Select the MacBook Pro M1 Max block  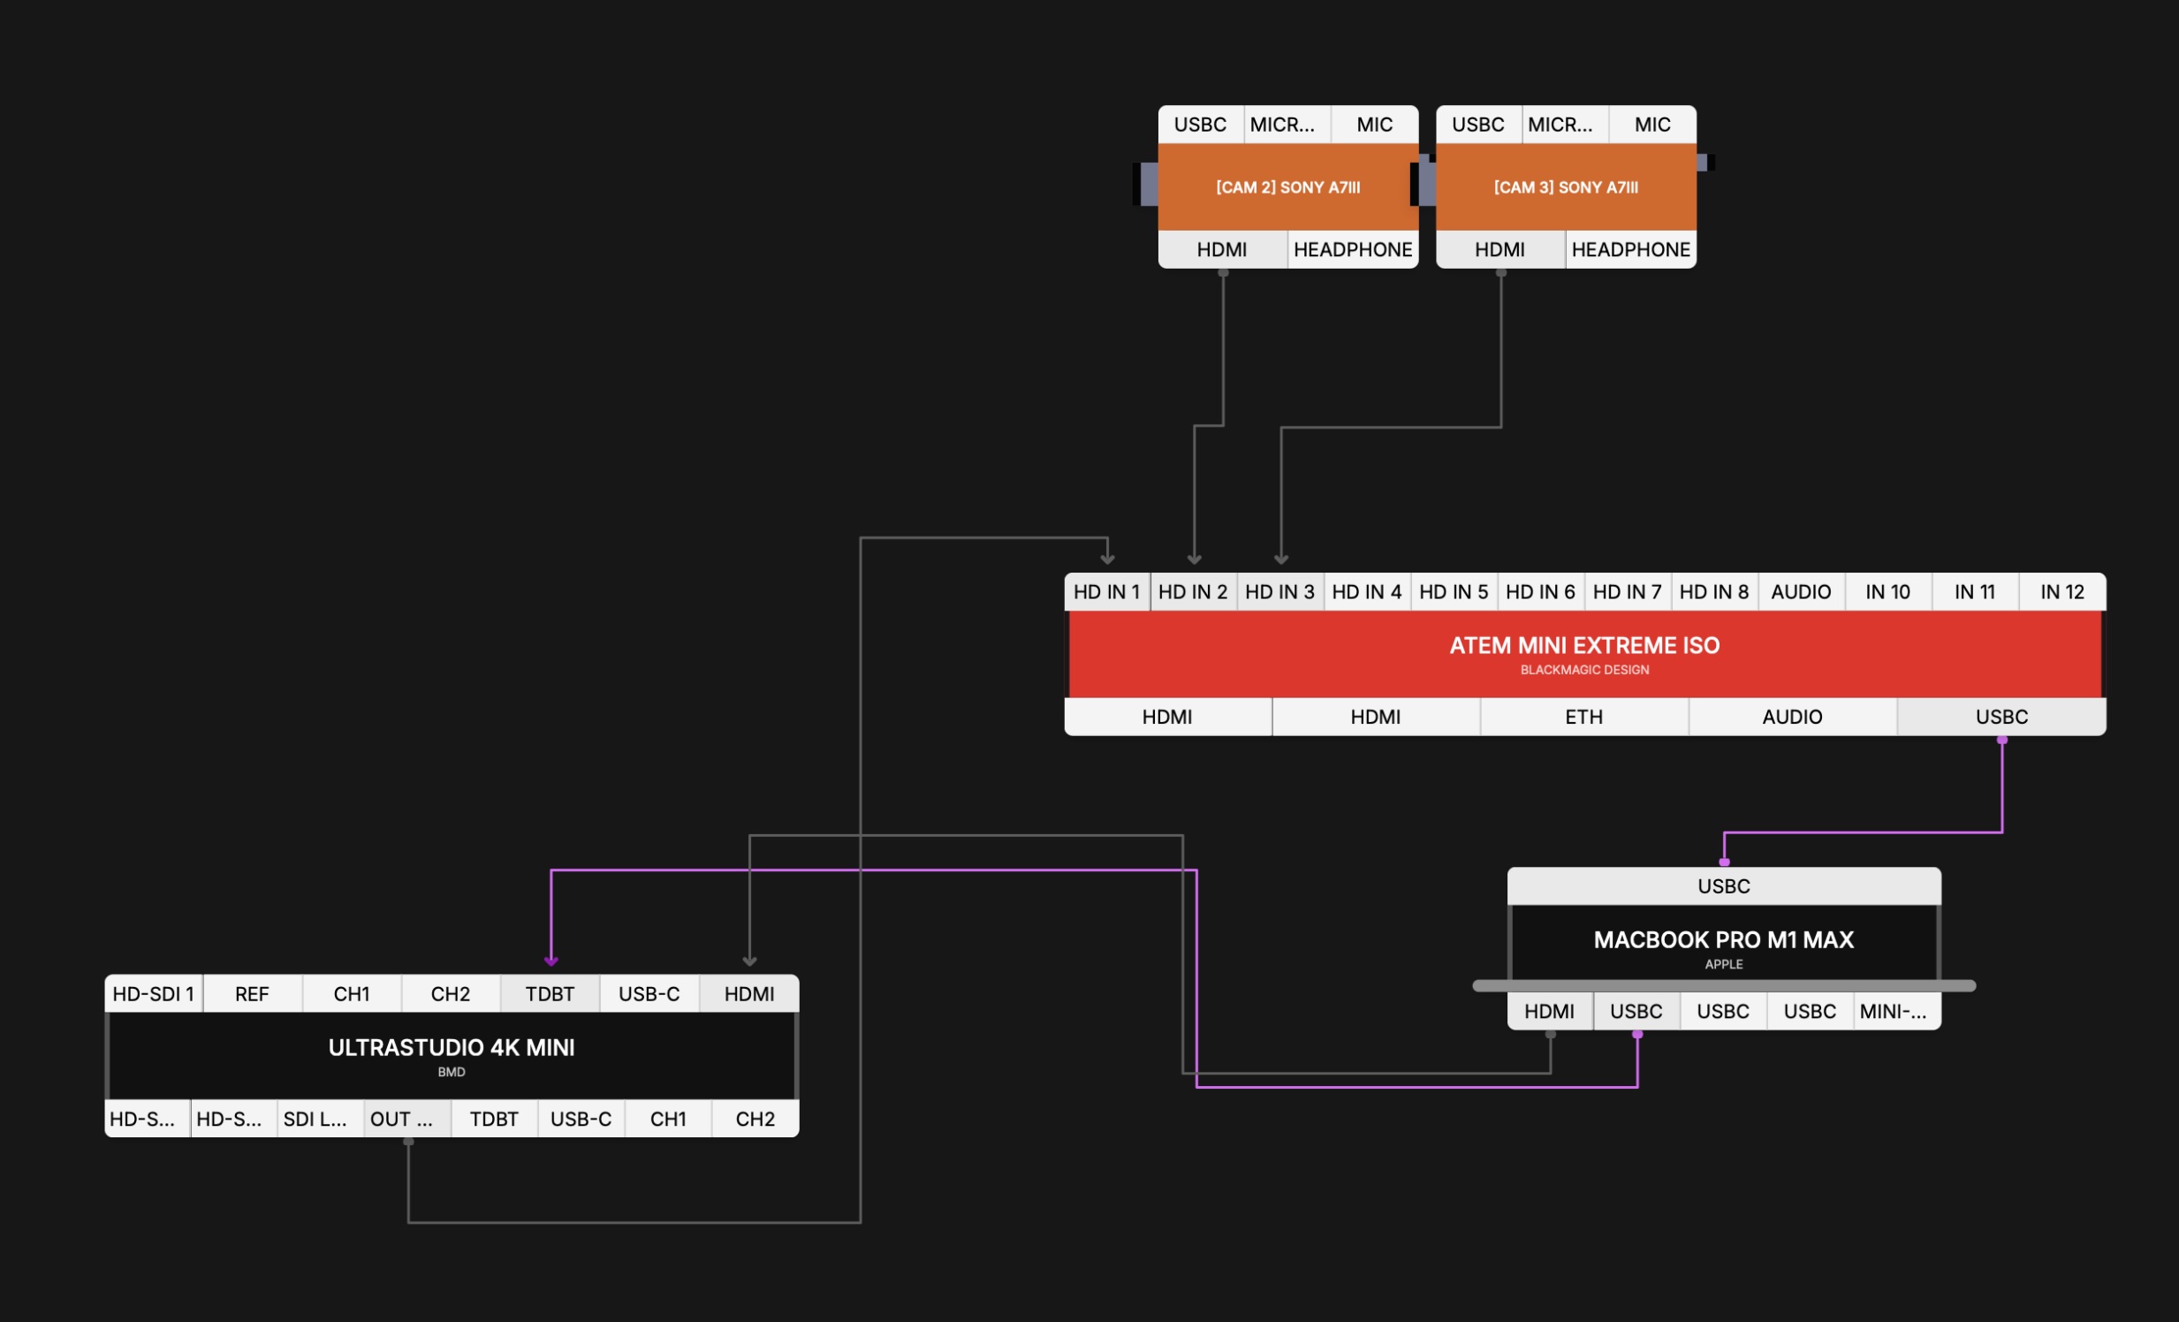pyautogui.click(x=1724, y=948)
